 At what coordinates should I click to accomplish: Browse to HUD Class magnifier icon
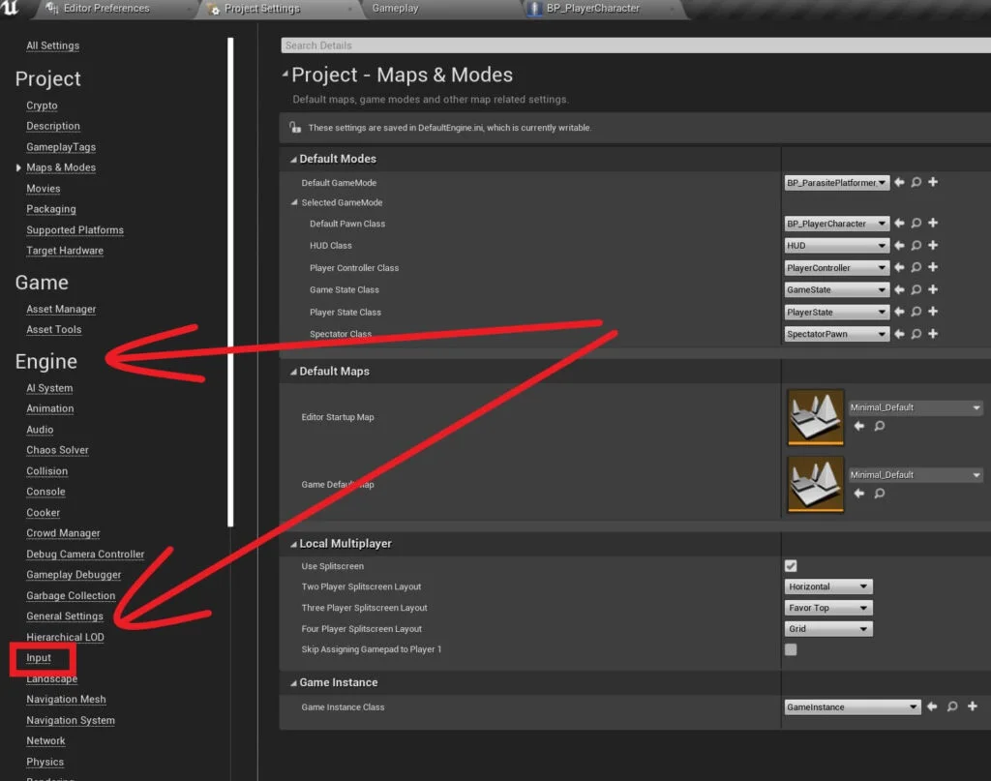pyautogui.click(x=916, y=245)
